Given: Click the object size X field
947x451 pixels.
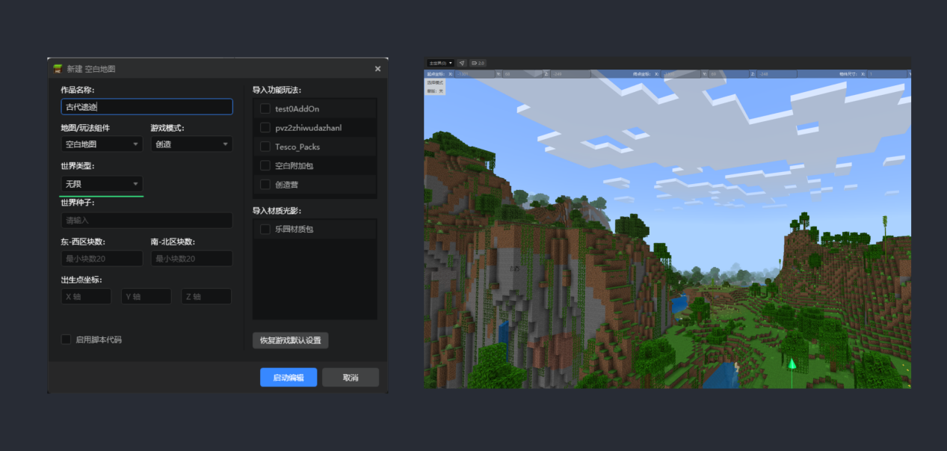Looking at the screenshot, I should click(887, 74).
